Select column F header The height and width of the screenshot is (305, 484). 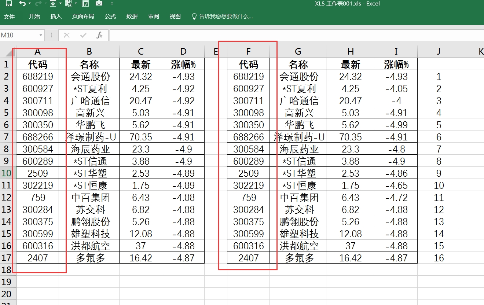pos(249,52)
